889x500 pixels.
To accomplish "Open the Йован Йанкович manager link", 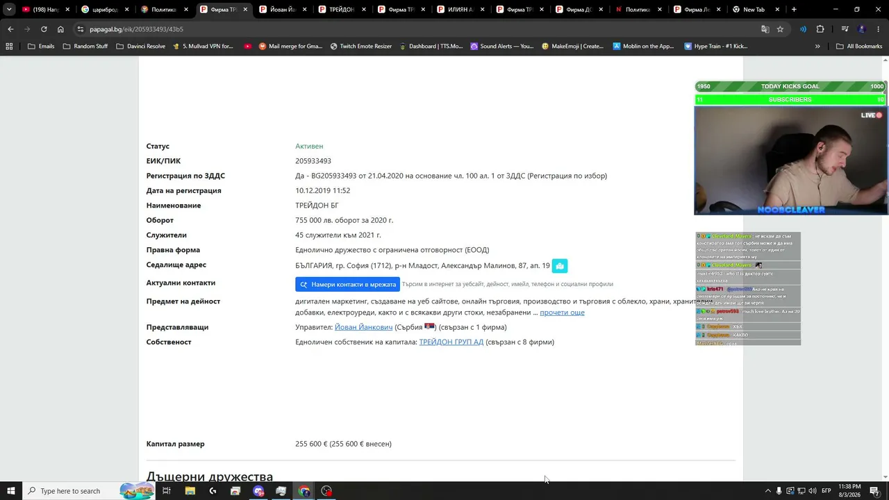I will 364,327.
